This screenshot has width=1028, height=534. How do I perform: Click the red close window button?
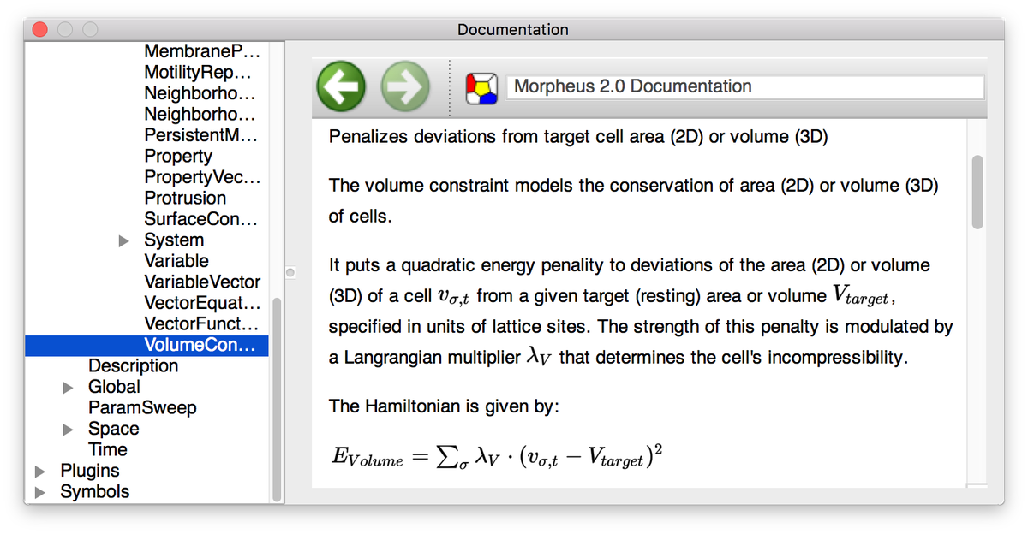(x=39, y=29)
